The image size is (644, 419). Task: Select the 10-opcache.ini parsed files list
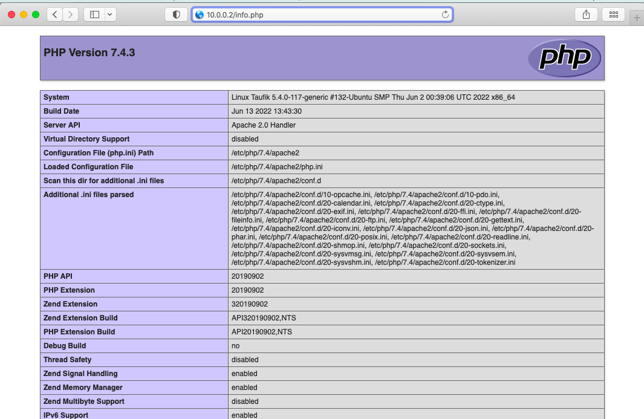412,229
